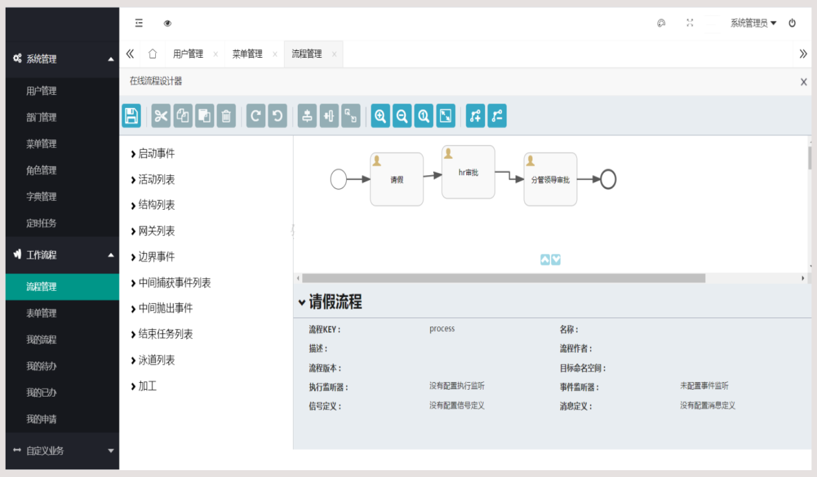Select the 请假 user task node
The height and width of the screenshot is (477, 817).
(397, 180)
